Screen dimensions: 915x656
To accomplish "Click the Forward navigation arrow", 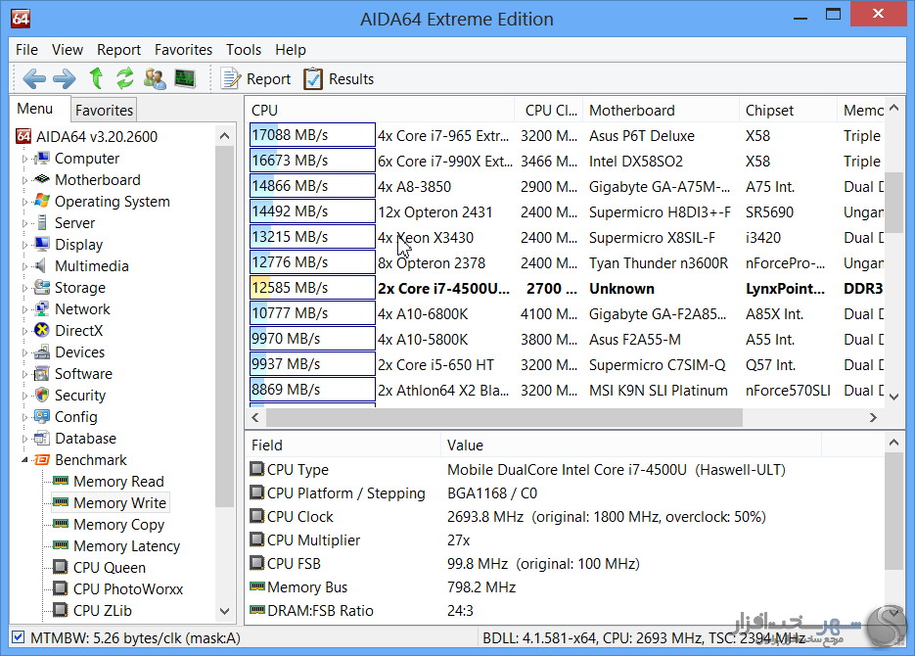I will coord(64,79).
